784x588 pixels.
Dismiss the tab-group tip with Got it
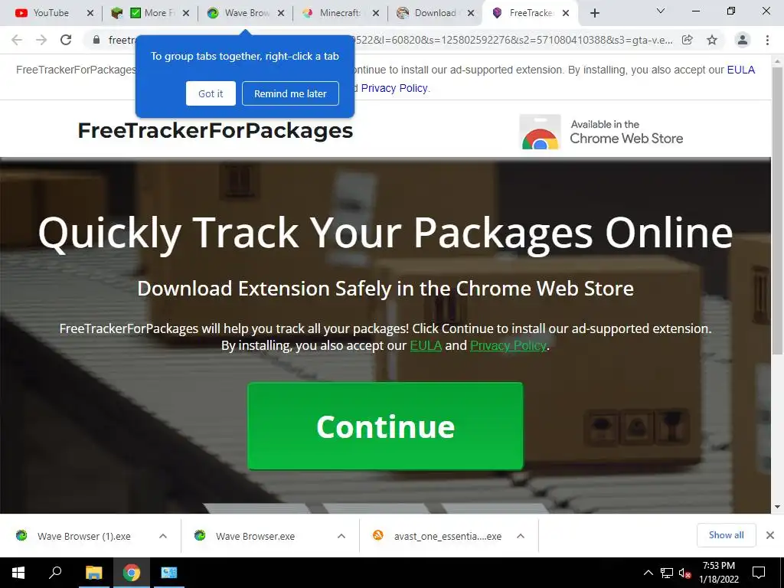[x=211, y=93]
